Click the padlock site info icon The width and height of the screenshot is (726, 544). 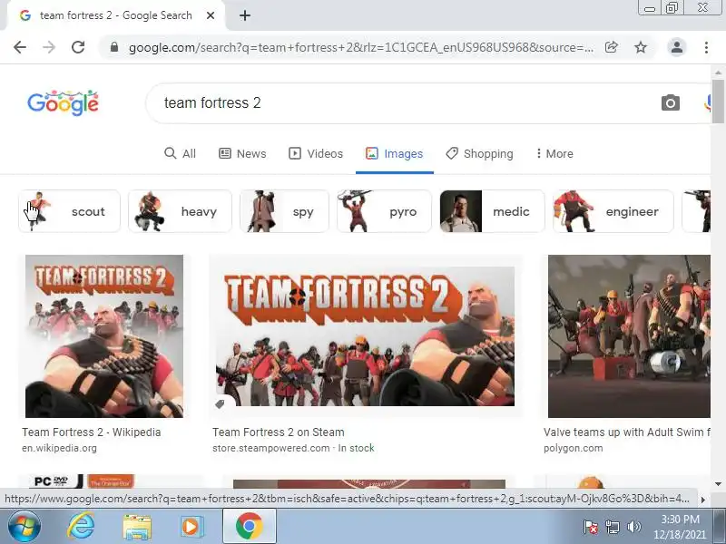pos(114,47)
